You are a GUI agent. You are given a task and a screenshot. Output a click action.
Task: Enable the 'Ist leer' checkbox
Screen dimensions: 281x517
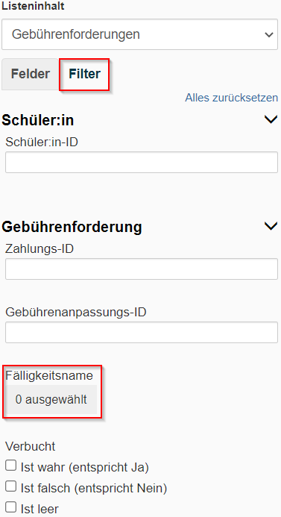tap(11, 507)
